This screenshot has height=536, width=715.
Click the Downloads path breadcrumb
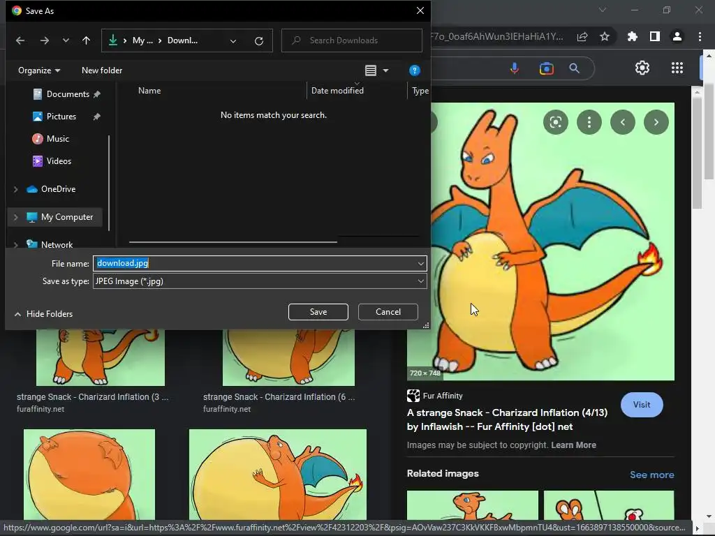[182, 40]
